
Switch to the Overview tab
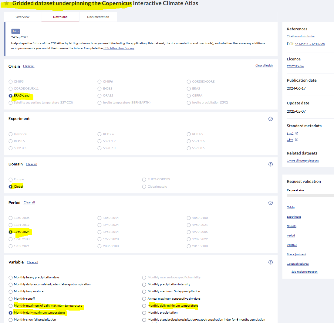click(x=22, y=17)
